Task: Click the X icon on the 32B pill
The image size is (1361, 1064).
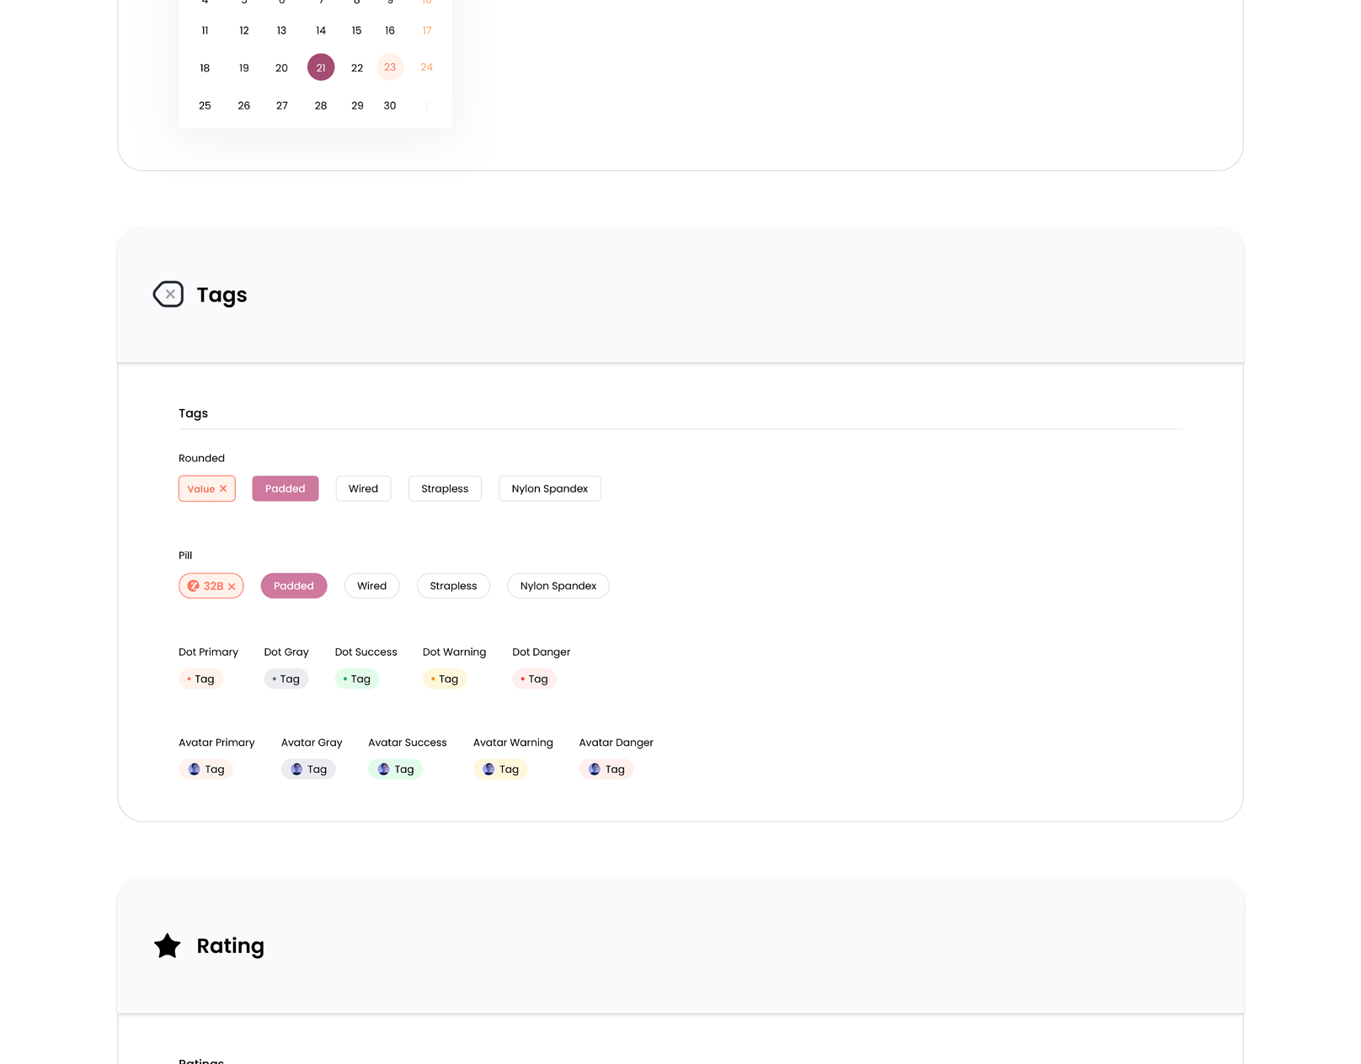Action: [x=232, y=587]
